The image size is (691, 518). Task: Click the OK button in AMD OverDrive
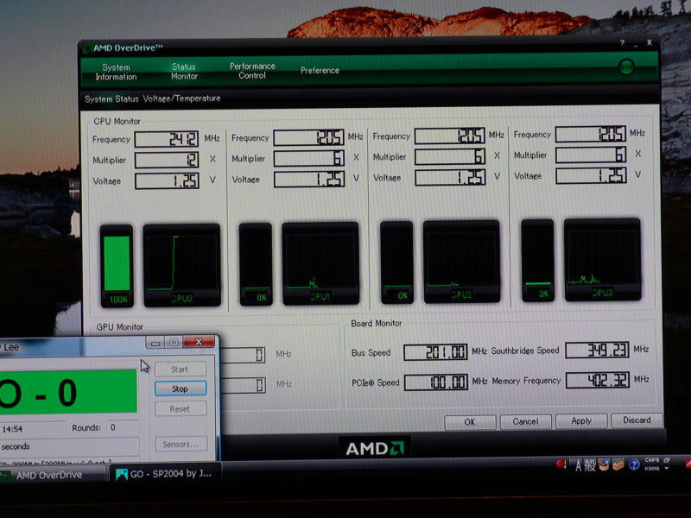tap(470, 422)
